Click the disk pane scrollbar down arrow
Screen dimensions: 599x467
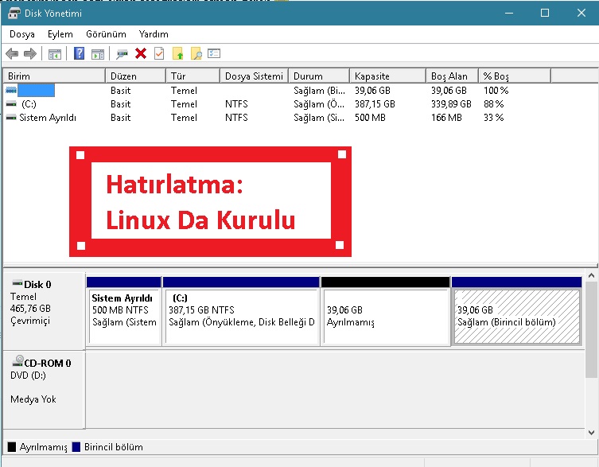coord(592,432)
